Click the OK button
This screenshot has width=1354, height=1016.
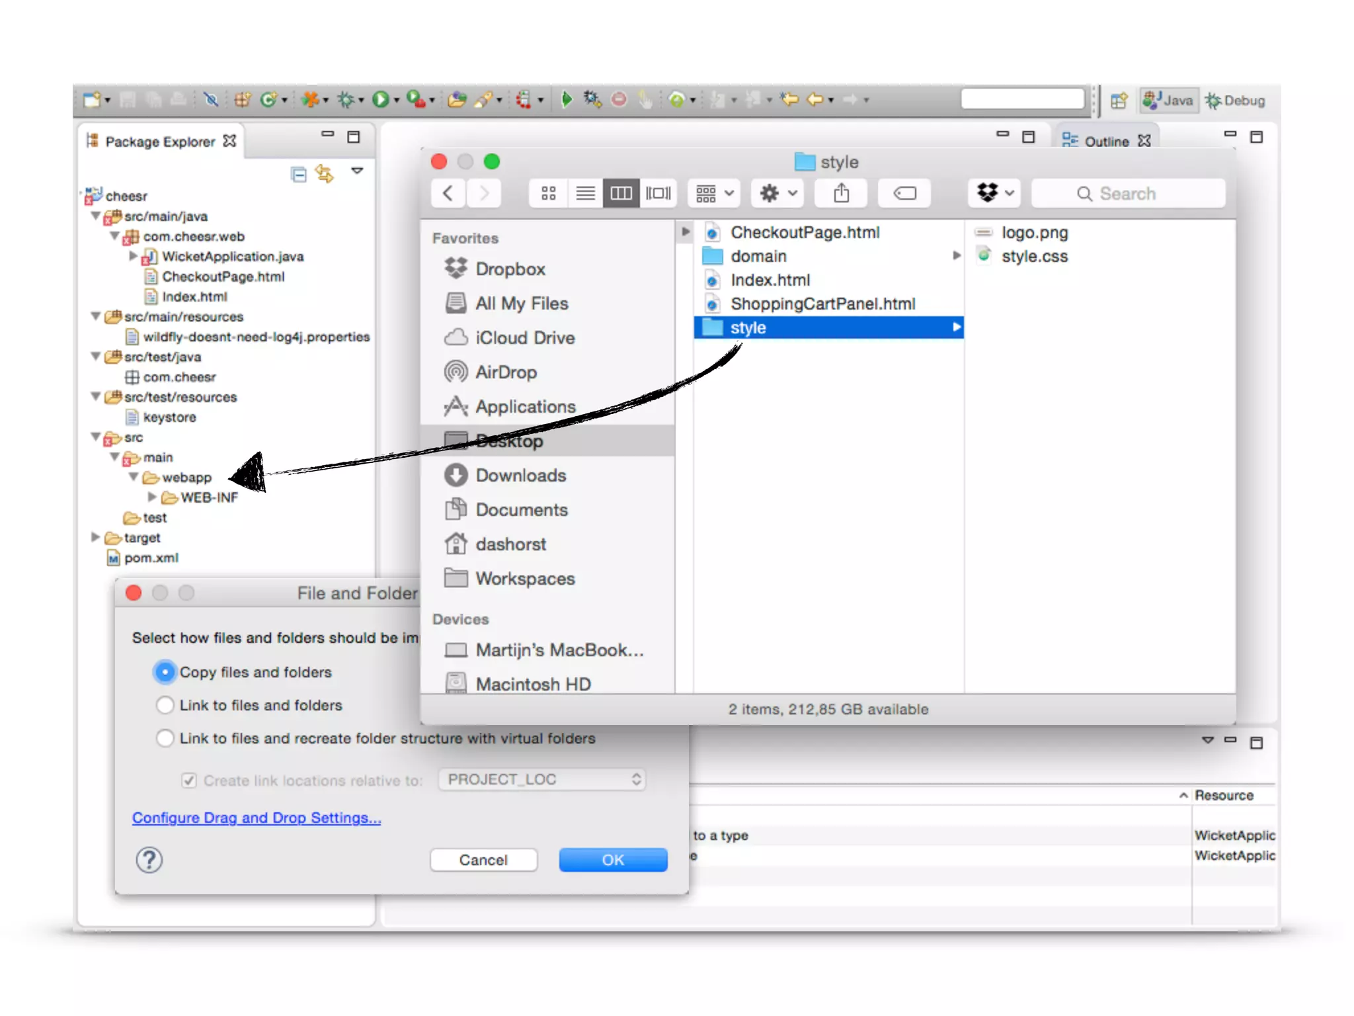[x=612, y=860]
